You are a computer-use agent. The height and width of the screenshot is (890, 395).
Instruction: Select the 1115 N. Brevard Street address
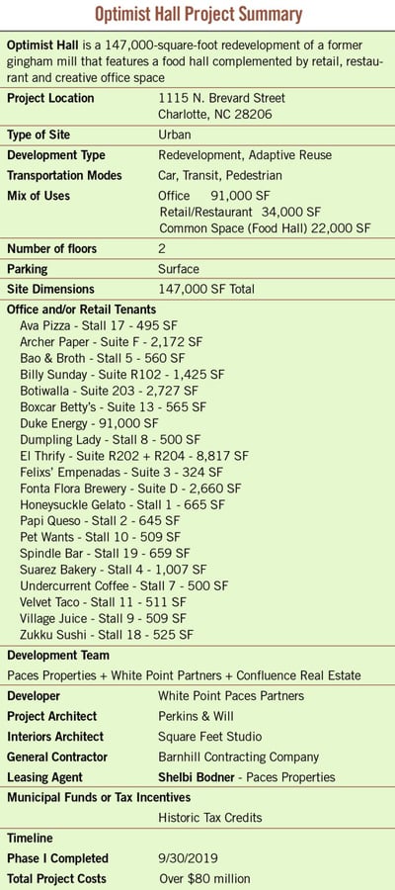point(221,98)
